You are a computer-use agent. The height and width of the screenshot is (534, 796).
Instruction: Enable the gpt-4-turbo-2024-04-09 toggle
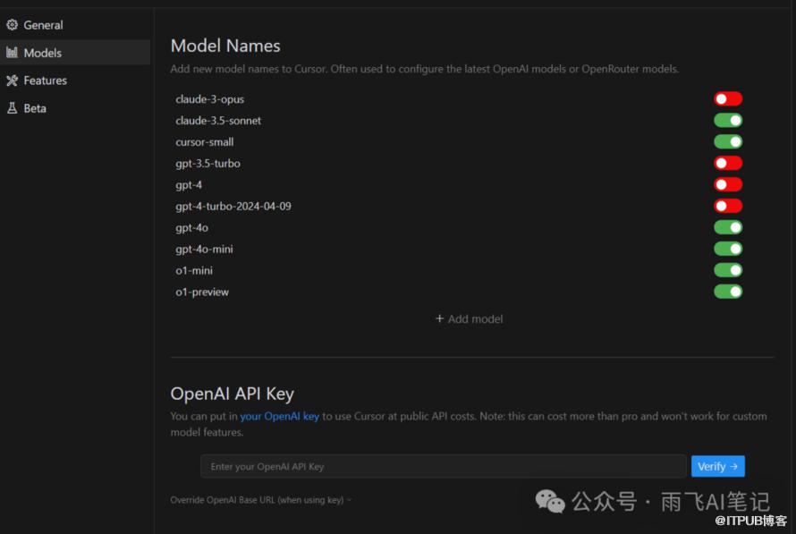pyautogui.click(x=728, y=206)
